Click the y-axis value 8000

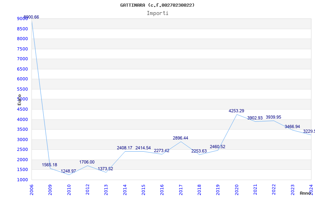coord(22,39)
